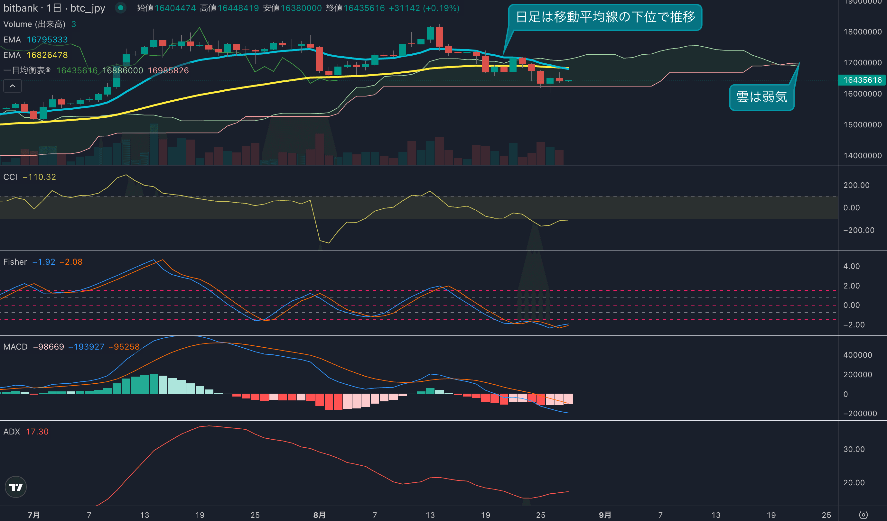Viewport: 887px width, 521px height.
Task: Click the ADX indicator label
Action: tap(12, 432)
